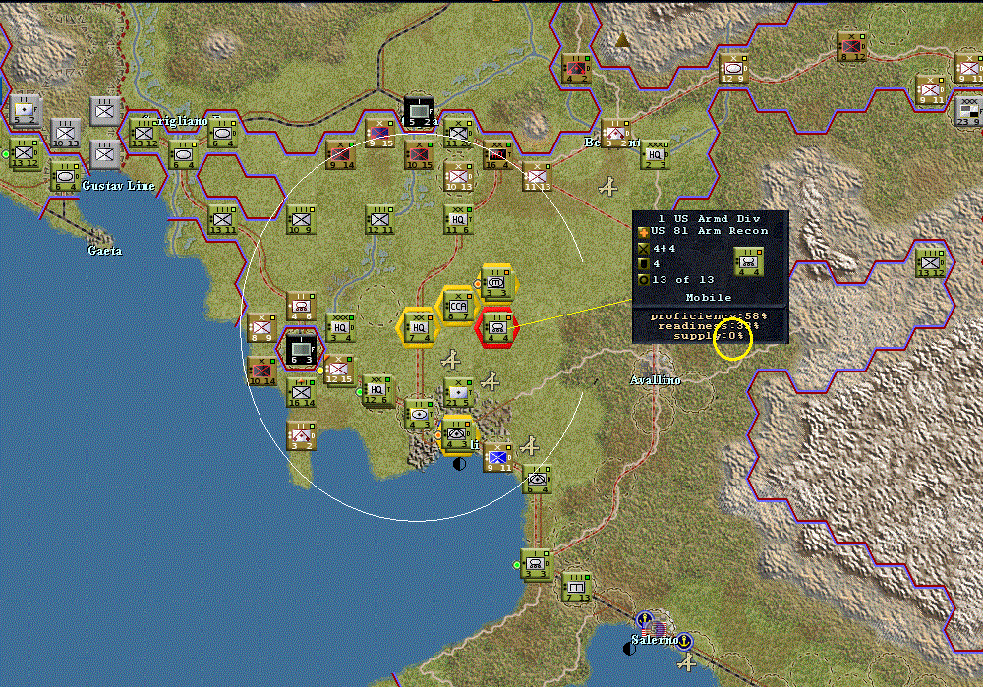Click the '1 US Armd Div' title
The height and width of the screenshot is (687, 983).
(x=709, y=219)
